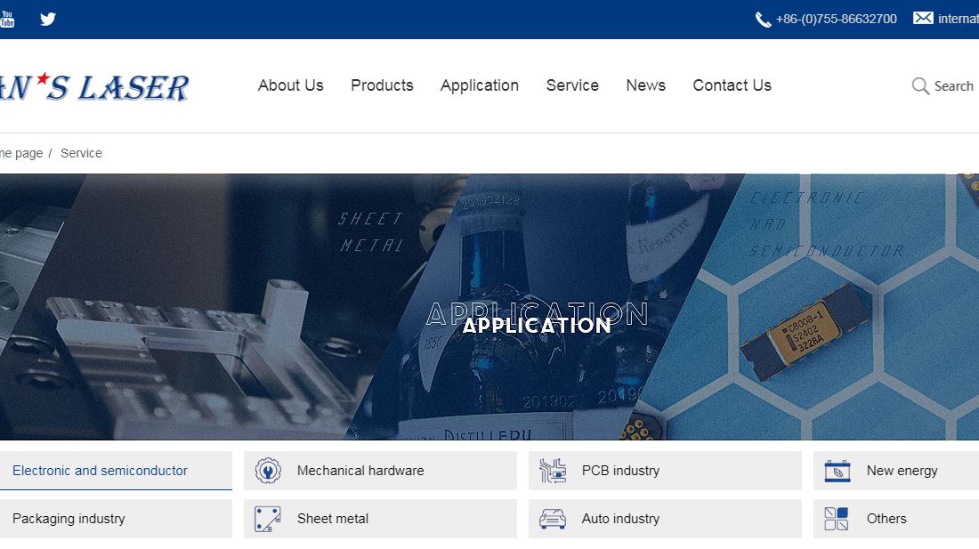Select the Electronic and semiconductor tab

pos(116,471)
